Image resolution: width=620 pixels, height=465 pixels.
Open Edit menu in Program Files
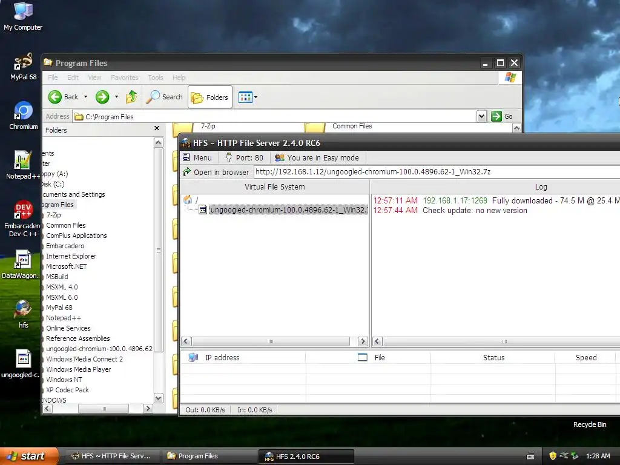click(x=73, y=77)
